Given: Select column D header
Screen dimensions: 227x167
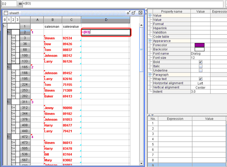Looking at the screenshot, I should [x=106, y=20].
